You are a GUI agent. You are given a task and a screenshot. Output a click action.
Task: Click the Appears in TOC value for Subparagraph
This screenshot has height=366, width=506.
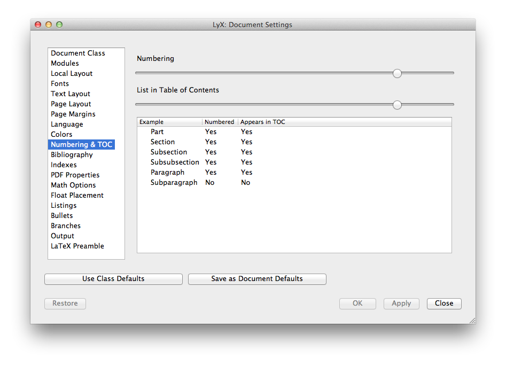tap(246, 183)
